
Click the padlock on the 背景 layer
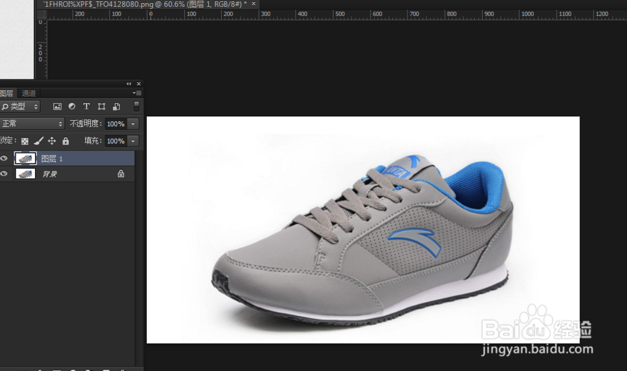click(121, 173)
